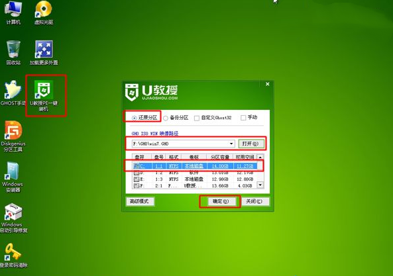
Task: Select the 备份分区 radio button
Action: [x=166, y=118]
